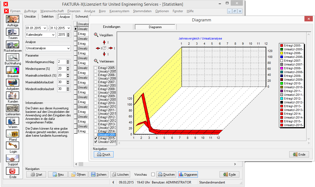Open the Kassensystem menu

point(119,11)
